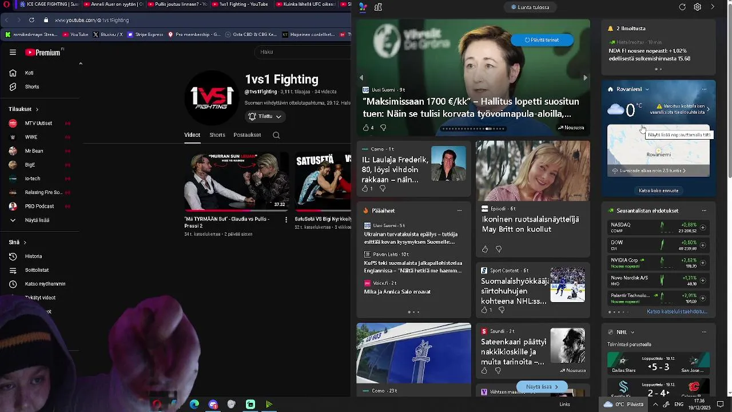Open Lumisade alkaa forecast link
The width and height of the screenshot is (732, 412).
click(649, 171)
